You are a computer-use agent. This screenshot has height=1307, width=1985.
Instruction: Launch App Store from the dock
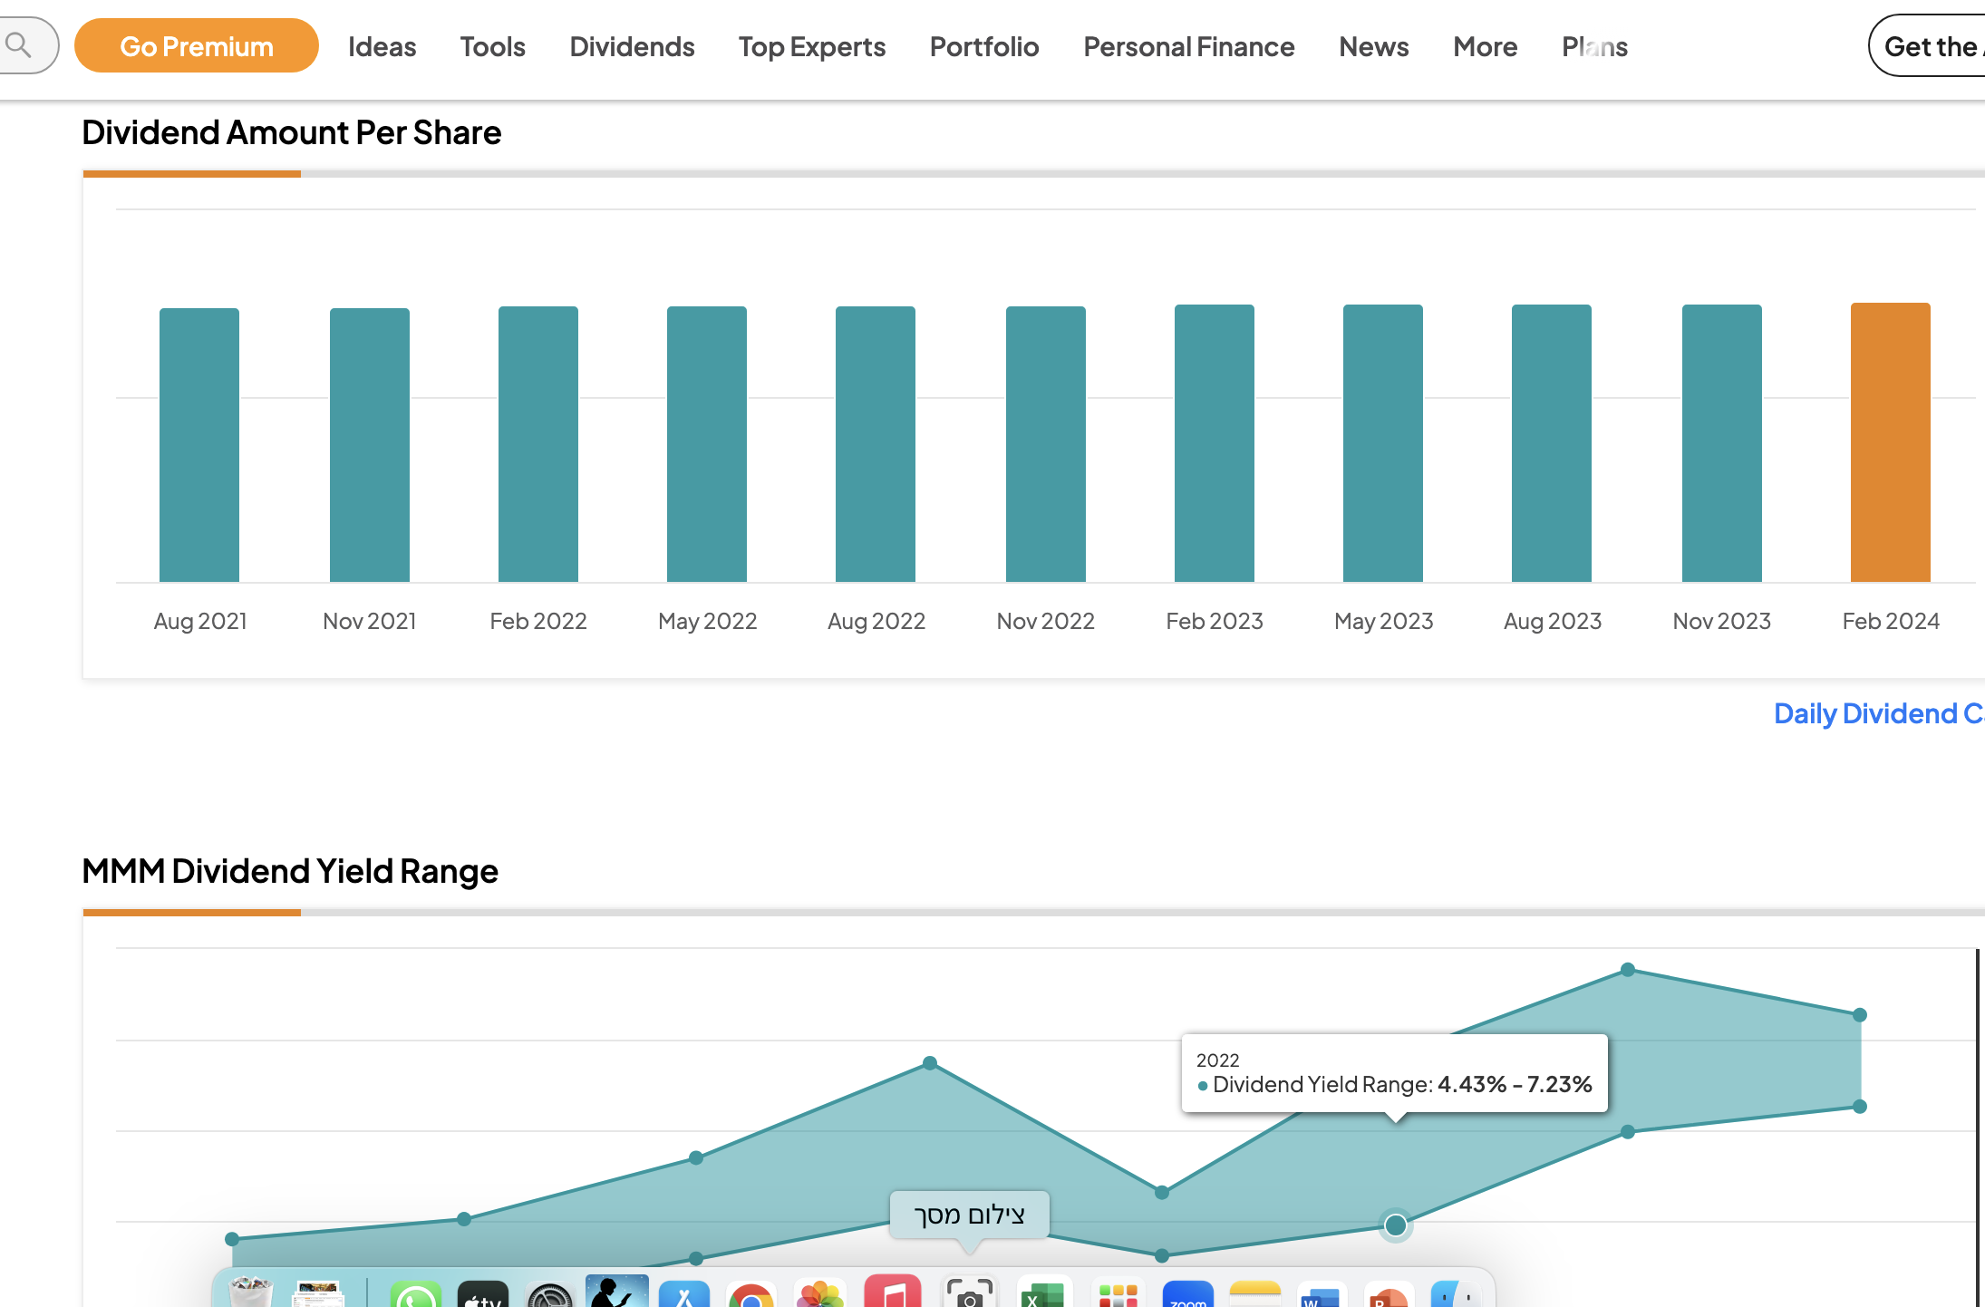pos(684,1294)
